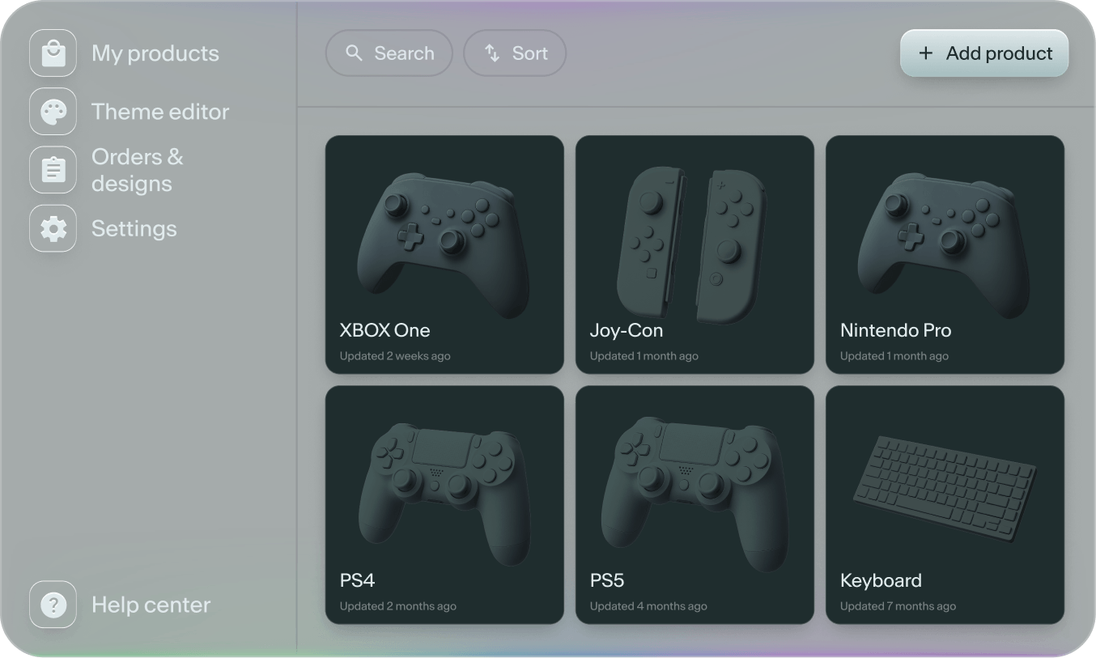Click the magnifying glass search icon
Screen dimensions: 1096x658
354,53
